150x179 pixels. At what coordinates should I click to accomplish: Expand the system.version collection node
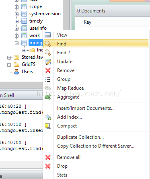click(x=16, y=14)
